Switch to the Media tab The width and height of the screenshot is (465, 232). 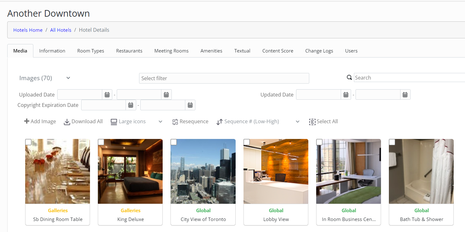coord(20,51)
